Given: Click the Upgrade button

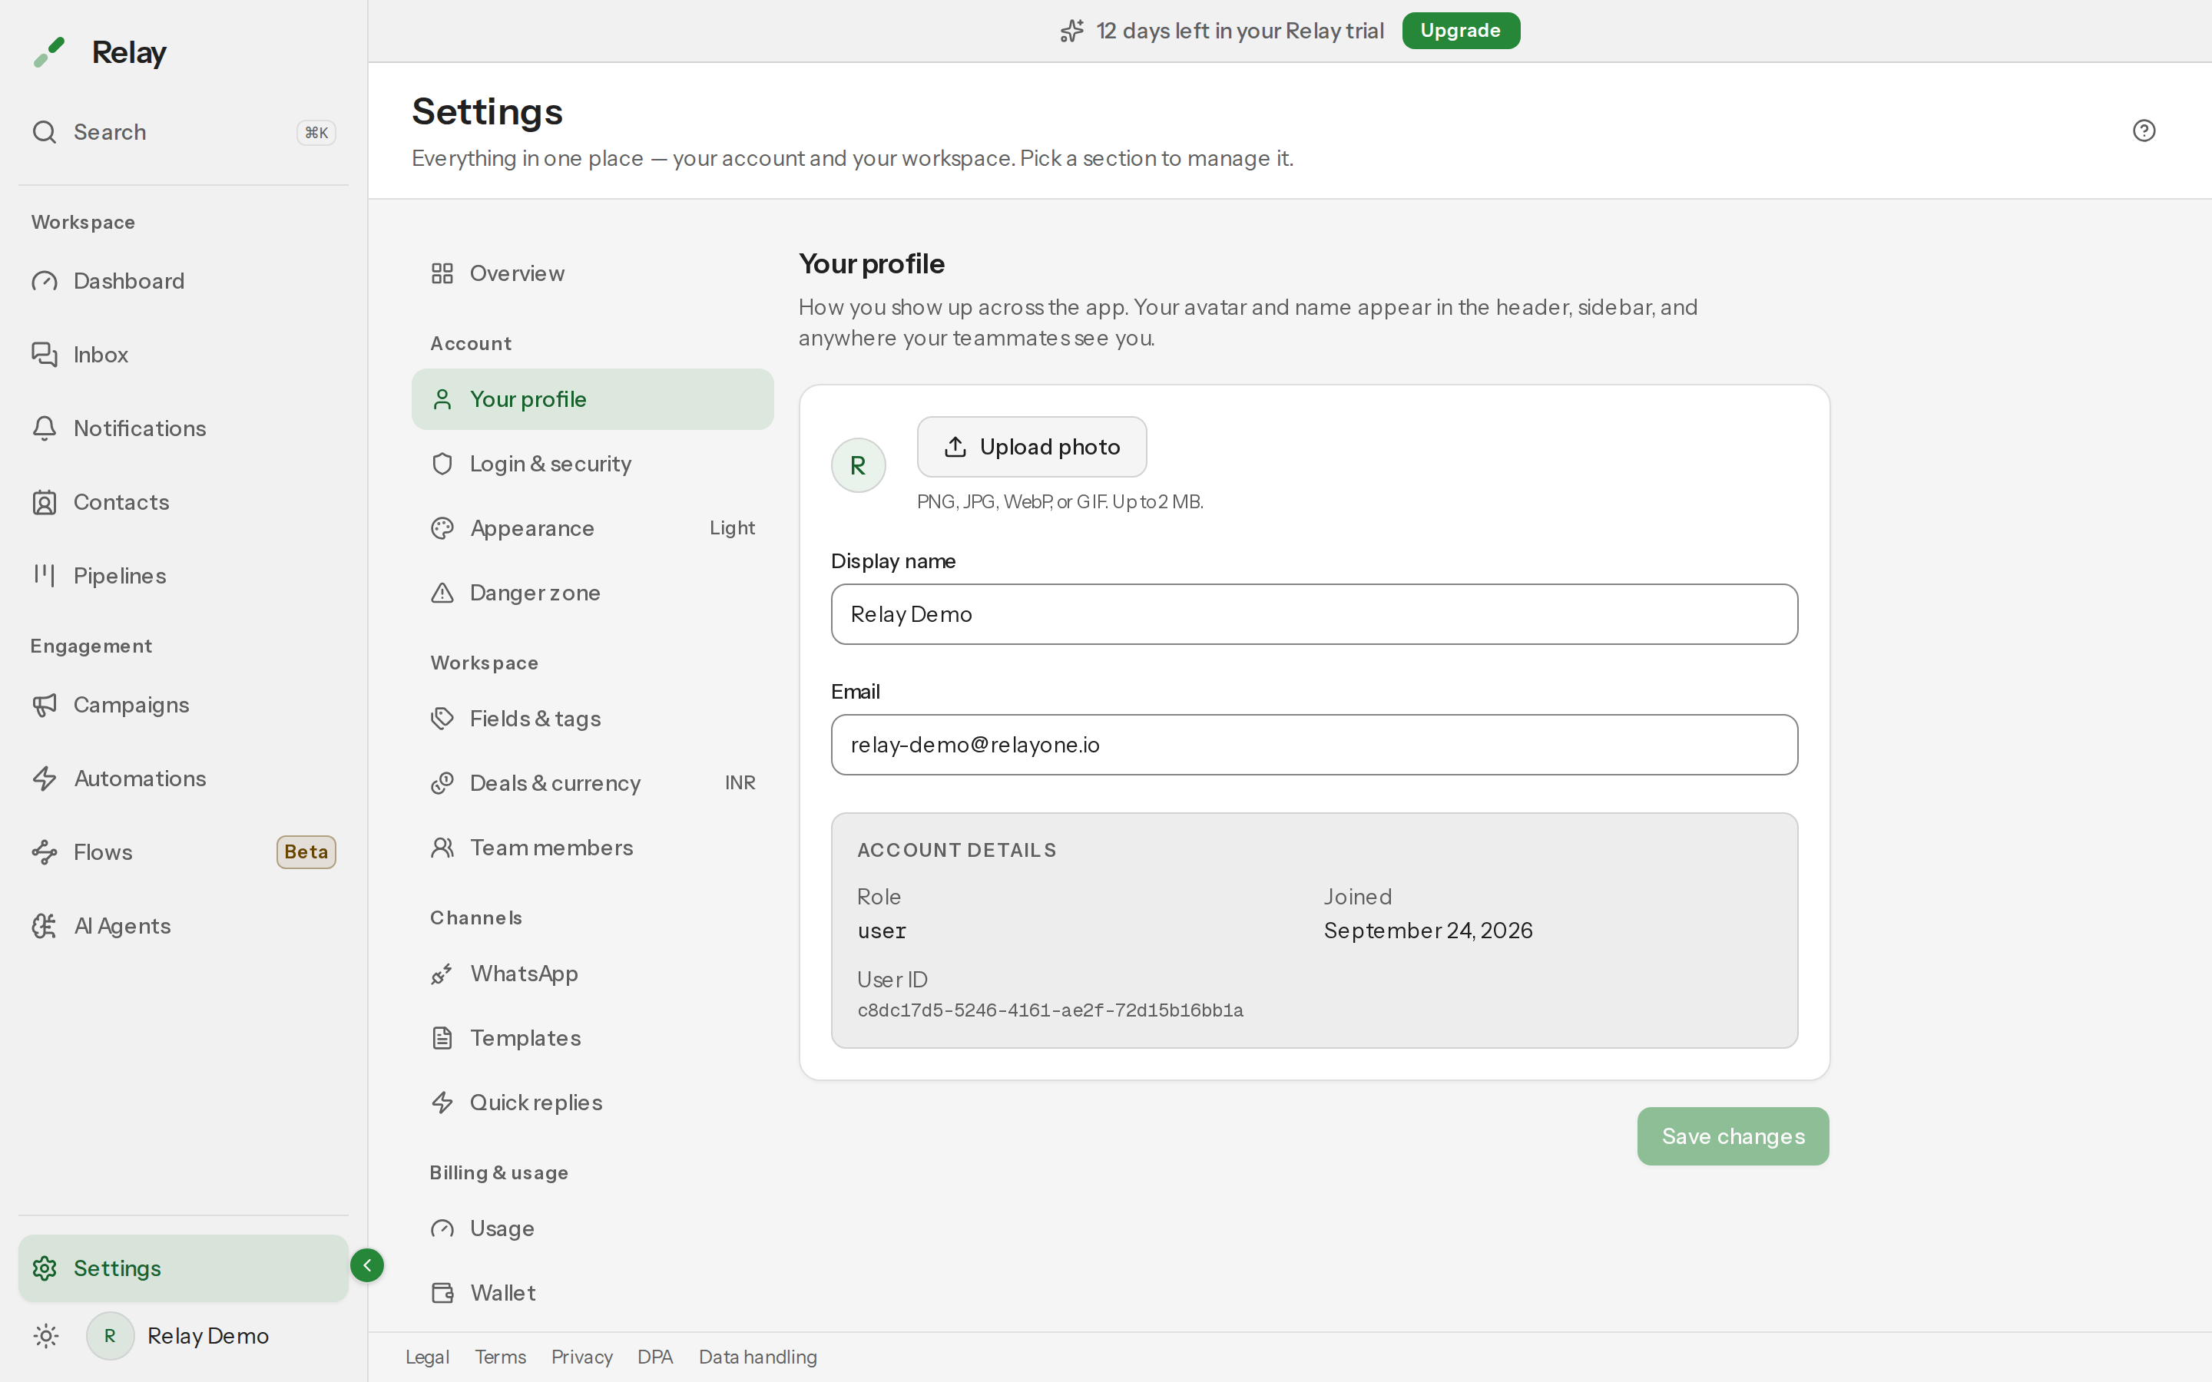Looking at the screenshot, I should pos(1461,30).
